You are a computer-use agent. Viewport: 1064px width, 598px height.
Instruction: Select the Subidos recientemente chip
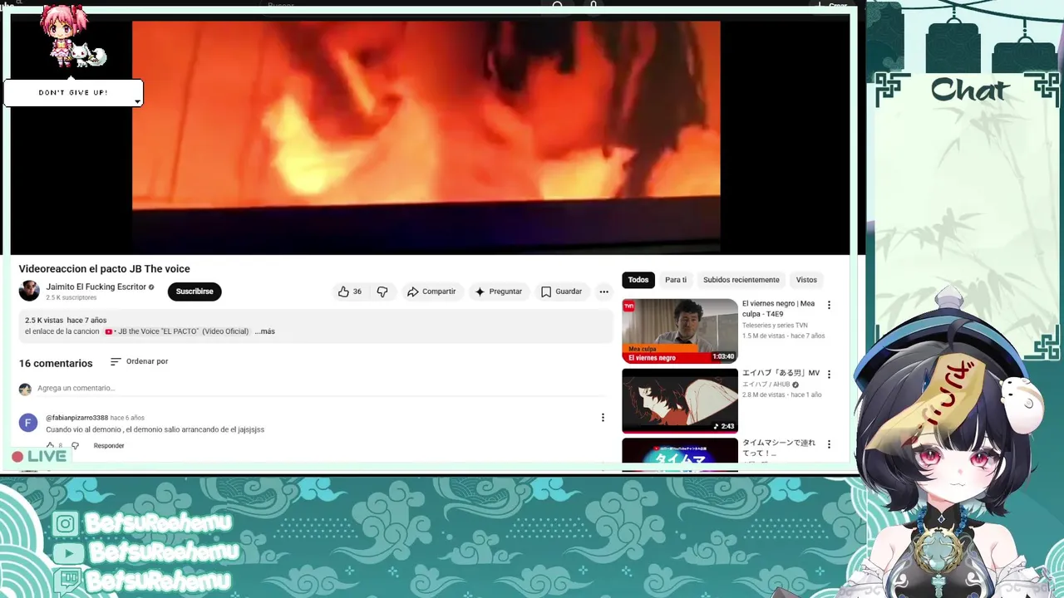click(741, 280)
